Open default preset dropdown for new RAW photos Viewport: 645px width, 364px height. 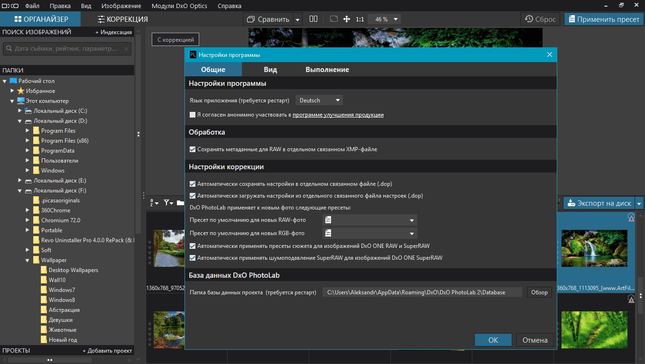pos(370,220)
